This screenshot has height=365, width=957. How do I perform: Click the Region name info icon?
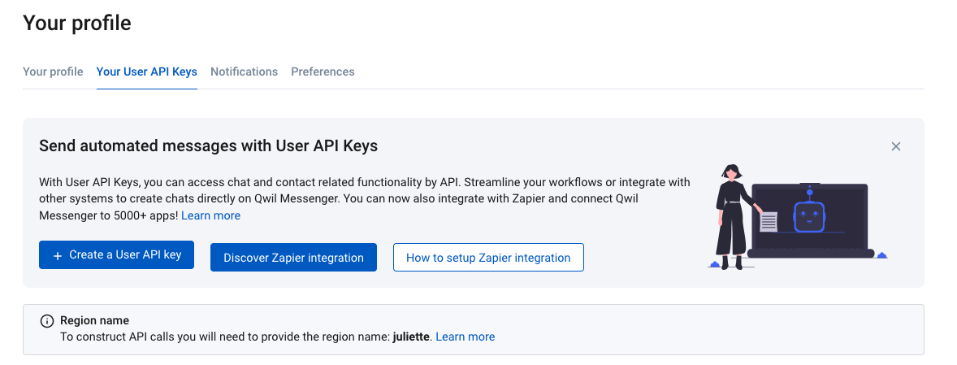(x=46, y=321)
